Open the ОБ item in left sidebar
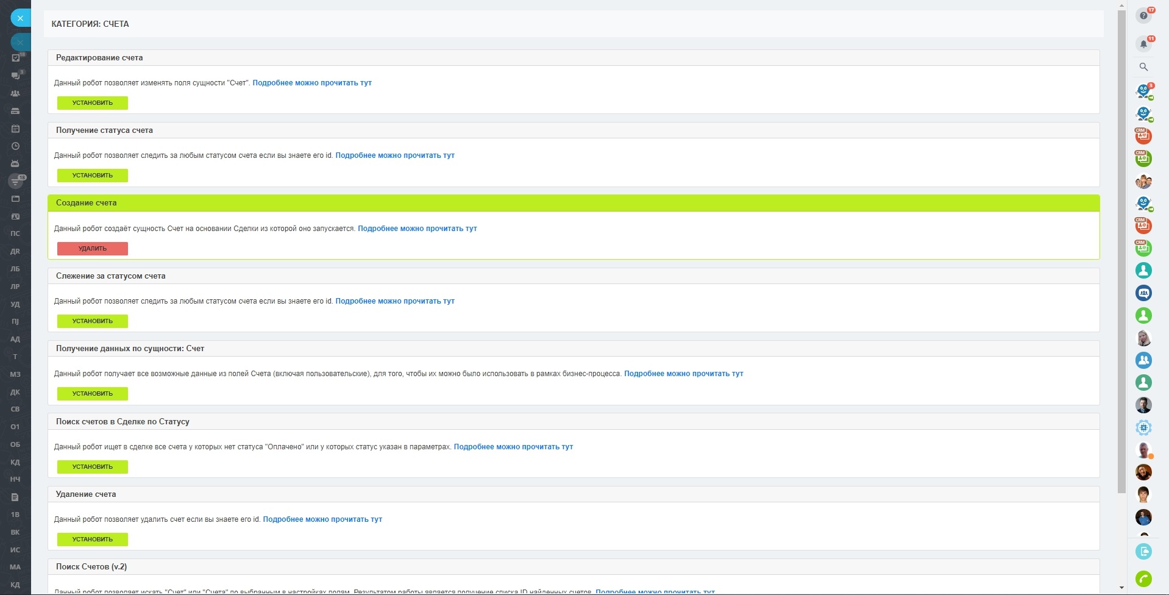This screenshot has height=595, width=1169. pyautogui.click(x=15, y=444)
